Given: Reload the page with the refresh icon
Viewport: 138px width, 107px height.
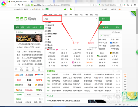Looking at the screenshot, I should point(15,5).
